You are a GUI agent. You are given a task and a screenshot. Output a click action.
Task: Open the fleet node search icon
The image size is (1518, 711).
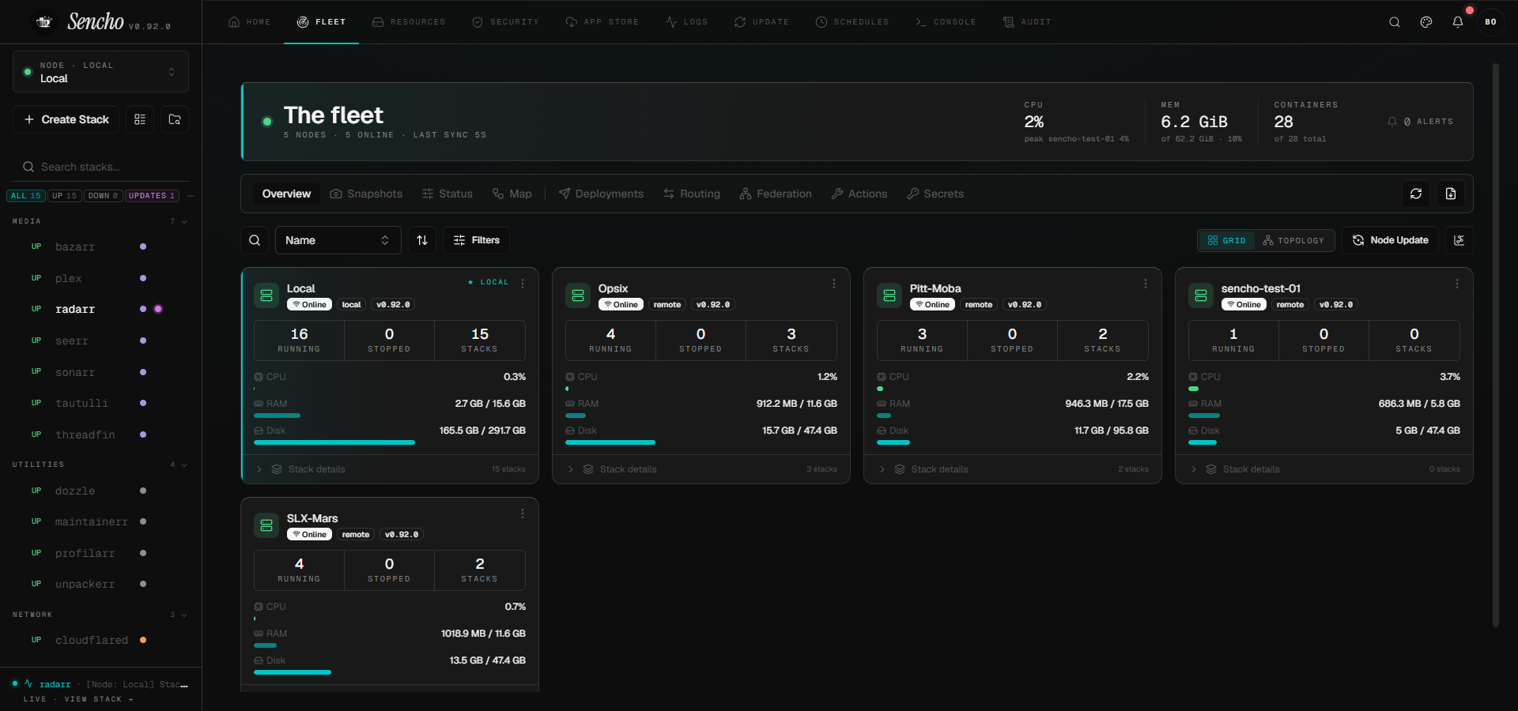[x=255, y=240]
